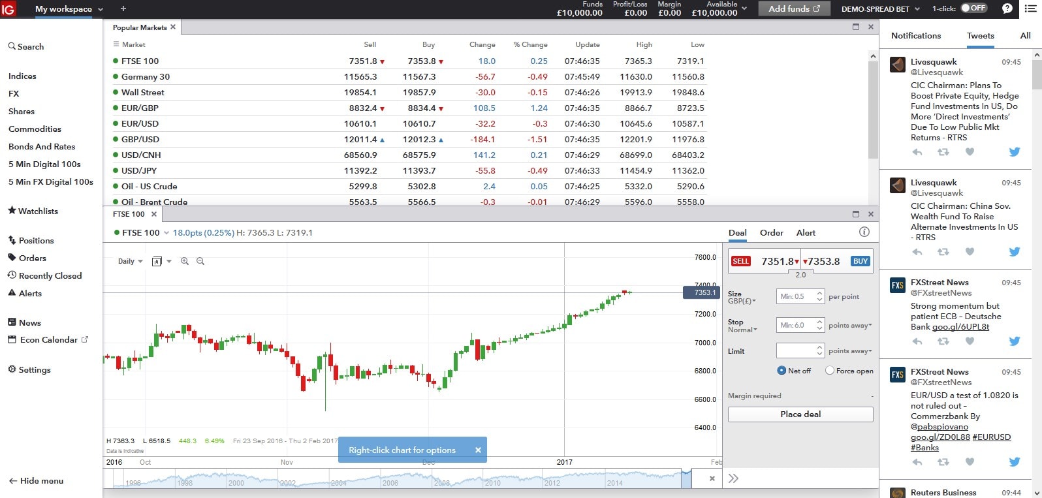Open the Commodities category
The height and width of the screenshot is (498, 1042).
click(35, 129)
